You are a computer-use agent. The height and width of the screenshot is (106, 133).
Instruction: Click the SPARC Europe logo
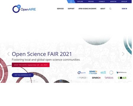[x=93, y=72]
